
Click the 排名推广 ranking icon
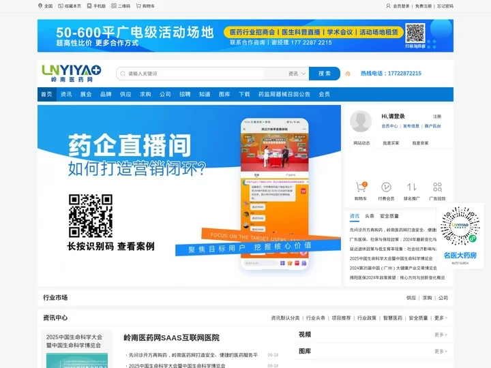click(411, 187)
